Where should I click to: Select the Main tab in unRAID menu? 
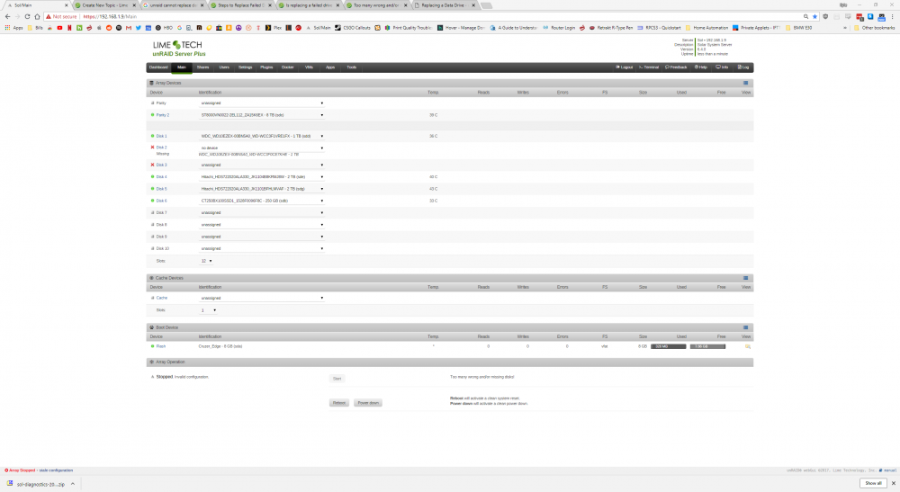[x=182, y=67]
